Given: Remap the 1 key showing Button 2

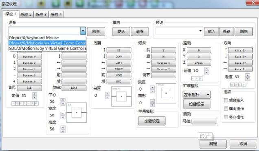Looking at the screenshot, I should [29, 63].
